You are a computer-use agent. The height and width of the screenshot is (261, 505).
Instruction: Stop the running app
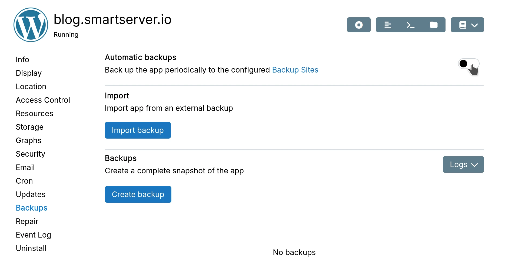[x=359, y=25]
